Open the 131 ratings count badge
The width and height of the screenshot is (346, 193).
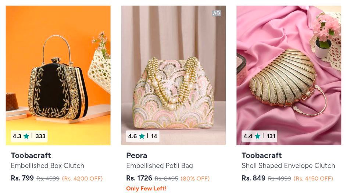pos(271,136)
